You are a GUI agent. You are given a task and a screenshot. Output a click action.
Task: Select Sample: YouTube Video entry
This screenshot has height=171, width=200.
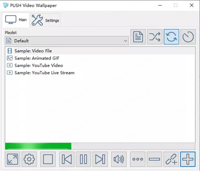100,66
